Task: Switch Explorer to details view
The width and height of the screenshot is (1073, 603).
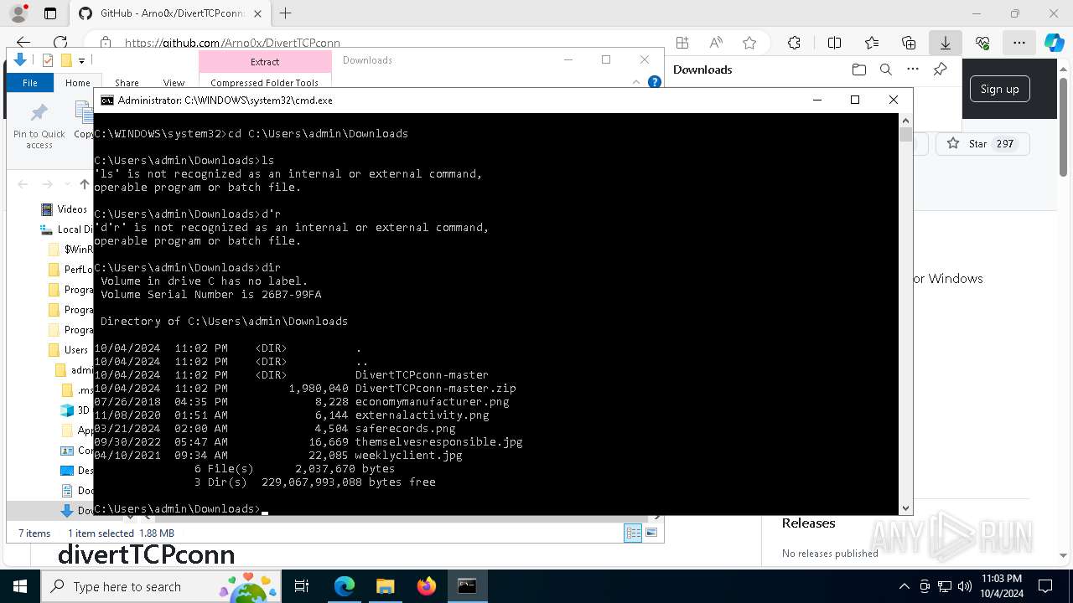Action: [x=633, y=533]
